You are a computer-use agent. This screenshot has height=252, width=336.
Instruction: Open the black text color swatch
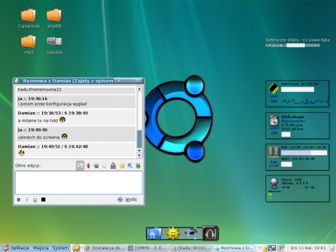click(x=43, y=200)
